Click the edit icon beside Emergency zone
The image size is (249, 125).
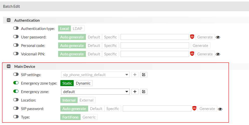144,92
